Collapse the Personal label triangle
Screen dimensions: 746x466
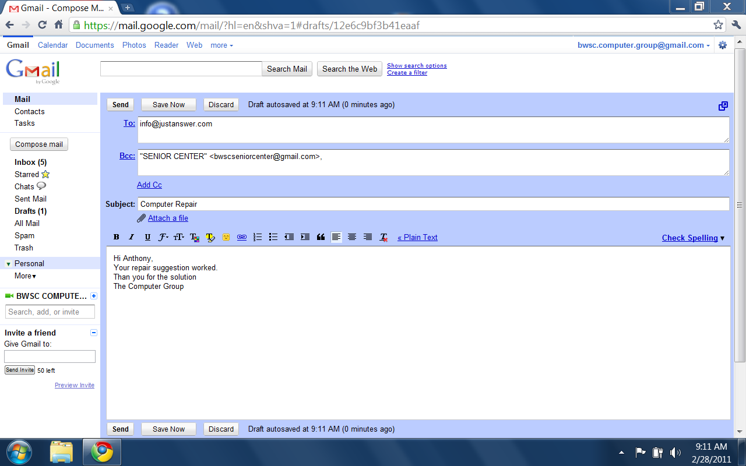click(8, 264)
